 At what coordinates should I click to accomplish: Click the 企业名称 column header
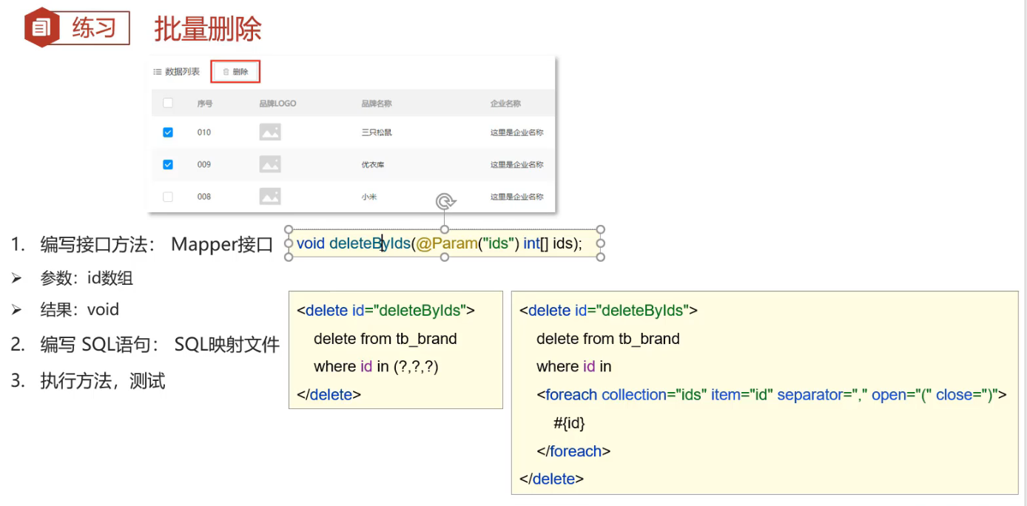click(x=505, y=104)
